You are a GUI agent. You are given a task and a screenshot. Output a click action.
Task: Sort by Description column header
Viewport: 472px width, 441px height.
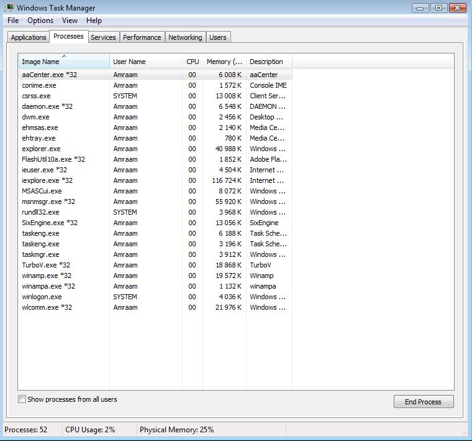click(269, 62)
